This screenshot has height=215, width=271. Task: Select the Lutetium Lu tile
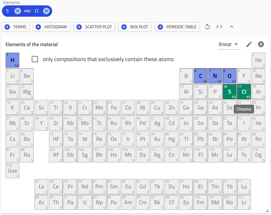point(244,187)
